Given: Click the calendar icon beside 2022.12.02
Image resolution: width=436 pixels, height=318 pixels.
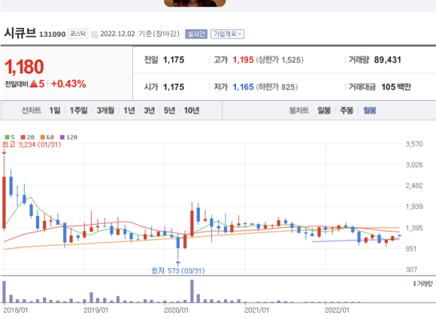Looking at the screenshot, I should (x=95, y=35).
